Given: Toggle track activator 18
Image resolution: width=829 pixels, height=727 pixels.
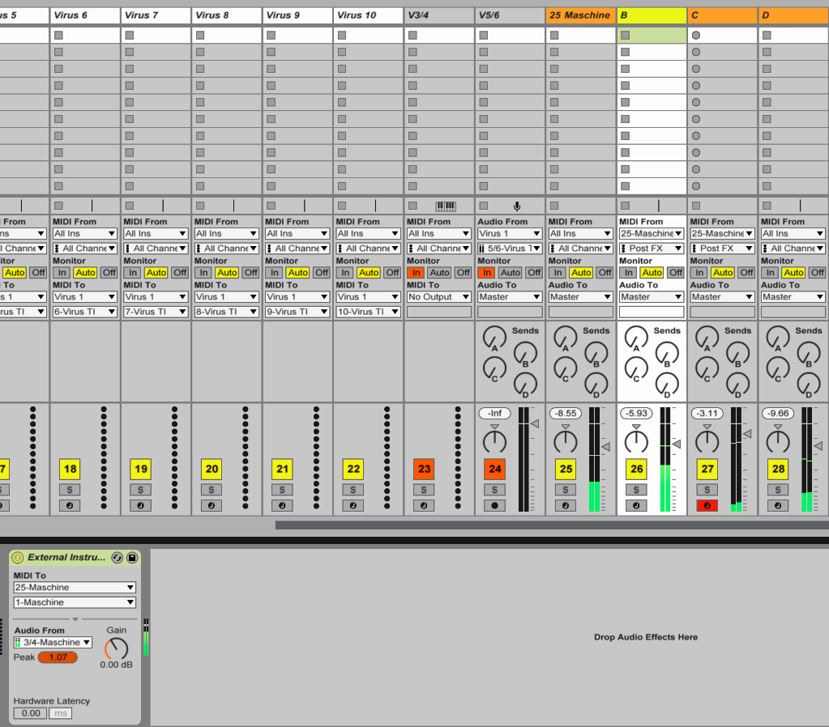Looking at the screenshot, I should pyautogui.click(x=70, y=469).
